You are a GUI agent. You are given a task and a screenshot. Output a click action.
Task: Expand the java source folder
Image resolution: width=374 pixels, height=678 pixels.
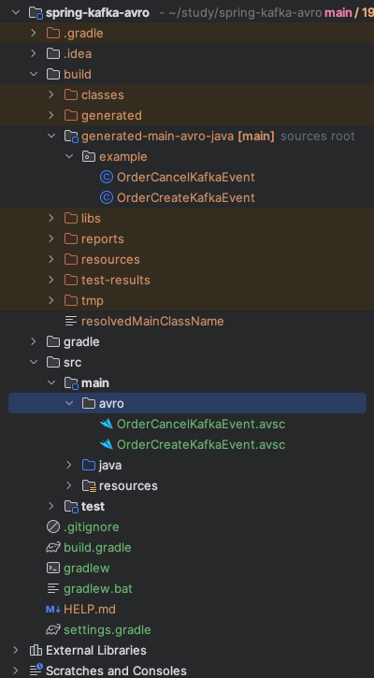point(69,465)
